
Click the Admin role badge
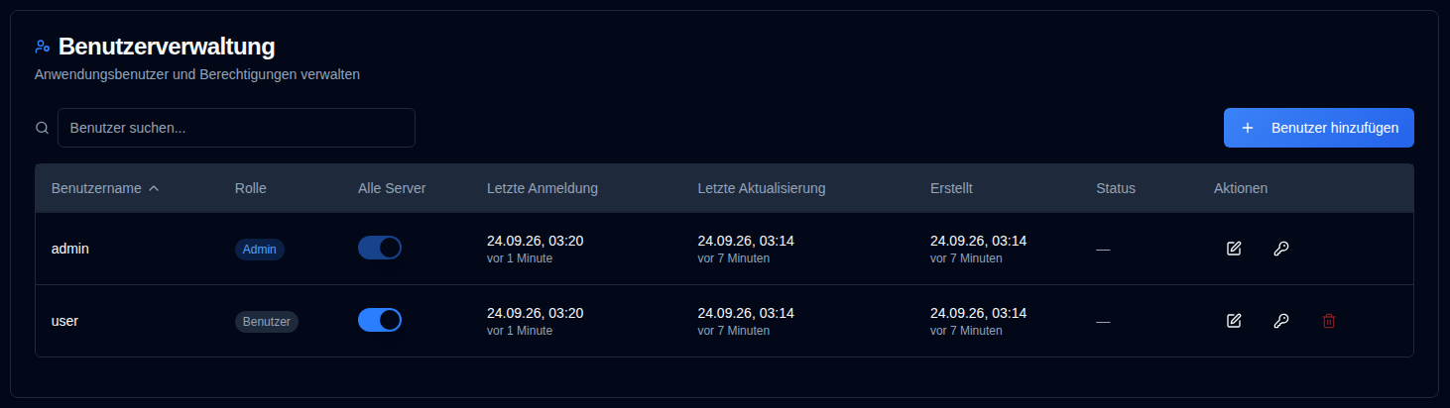point(260,250)
